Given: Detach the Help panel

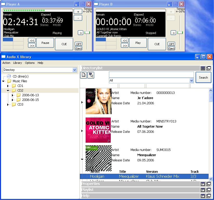Looking at the screenshot, I should point(209,196).
